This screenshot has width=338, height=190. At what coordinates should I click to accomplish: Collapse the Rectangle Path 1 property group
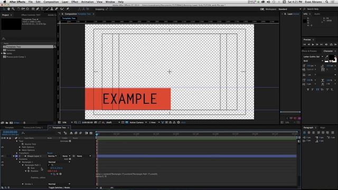[23, 165]
